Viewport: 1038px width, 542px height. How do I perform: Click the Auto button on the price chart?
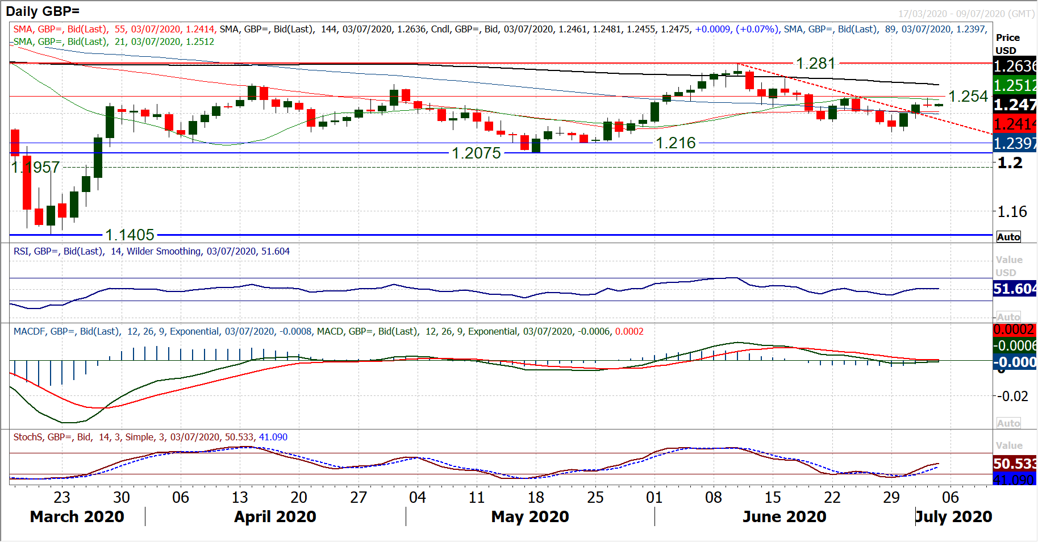(1008, 237)
